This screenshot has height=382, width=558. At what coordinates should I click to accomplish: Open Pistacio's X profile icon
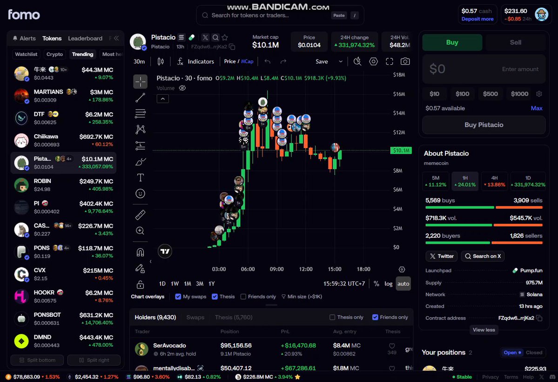205,37
